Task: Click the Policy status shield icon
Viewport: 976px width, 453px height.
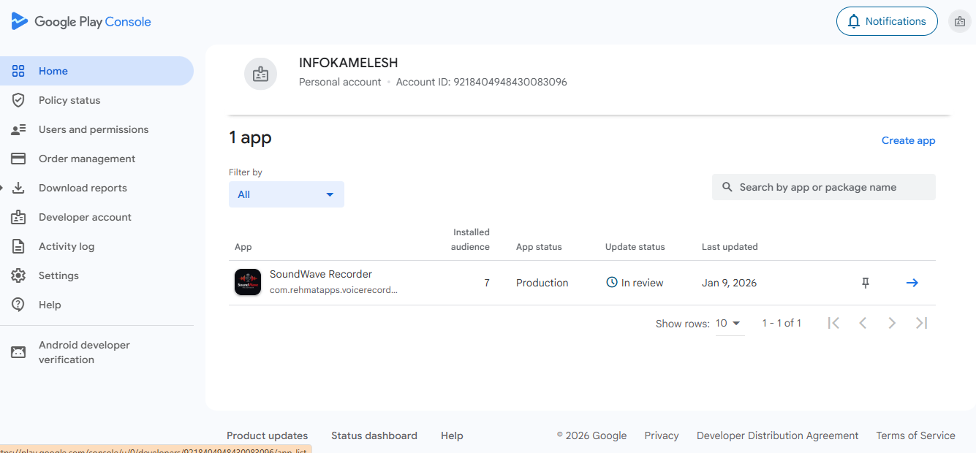Action: click(x=18, y=100)
